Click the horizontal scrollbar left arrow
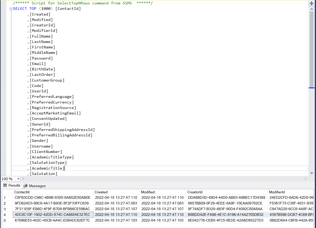 point(23,179)
